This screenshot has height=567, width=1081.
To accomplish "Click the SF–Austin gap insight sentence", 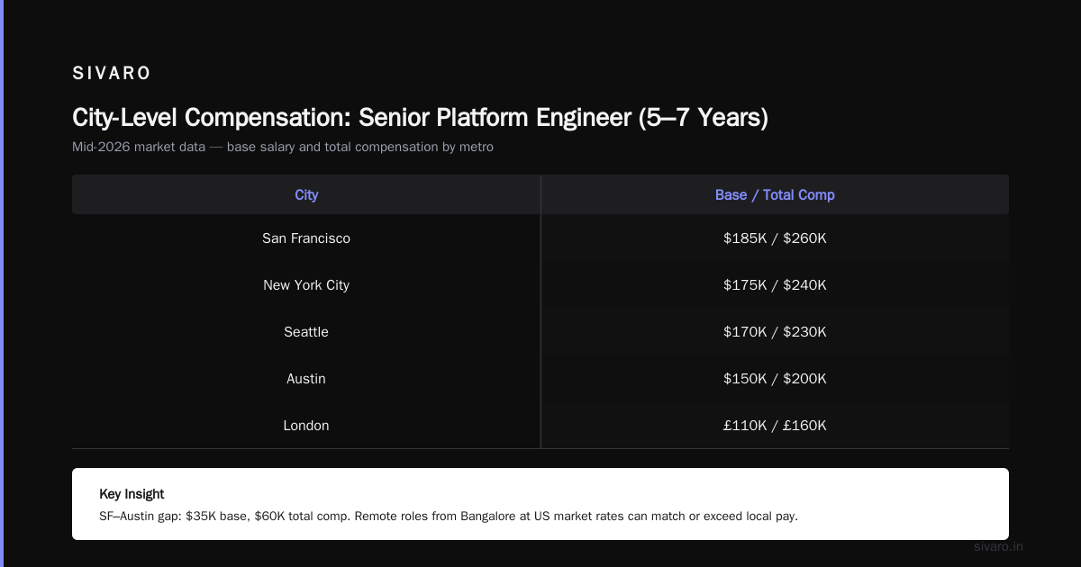I will point(449,517).
